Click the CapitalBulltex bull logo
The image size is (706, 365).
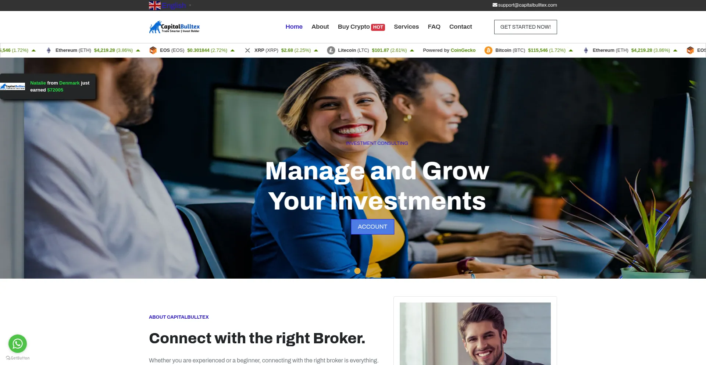(x=174, y=27)
